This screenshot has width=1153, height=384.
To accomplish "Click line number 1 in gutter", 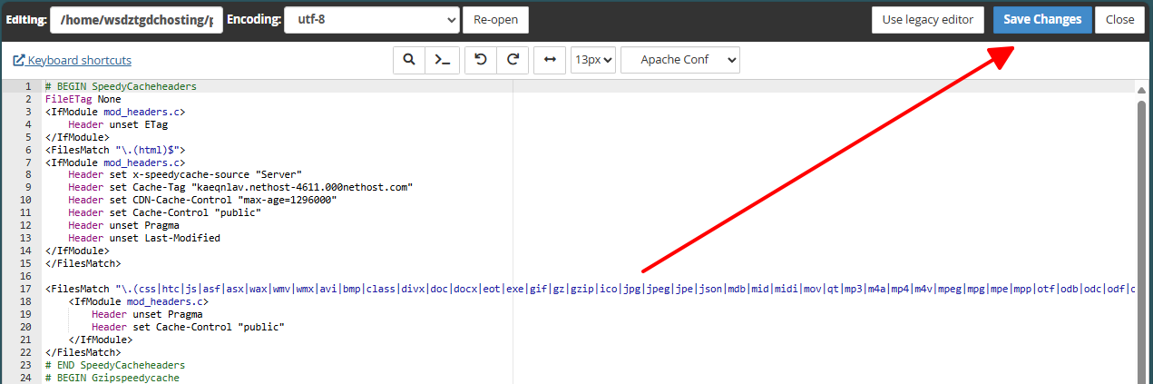I will coord(28,86).
